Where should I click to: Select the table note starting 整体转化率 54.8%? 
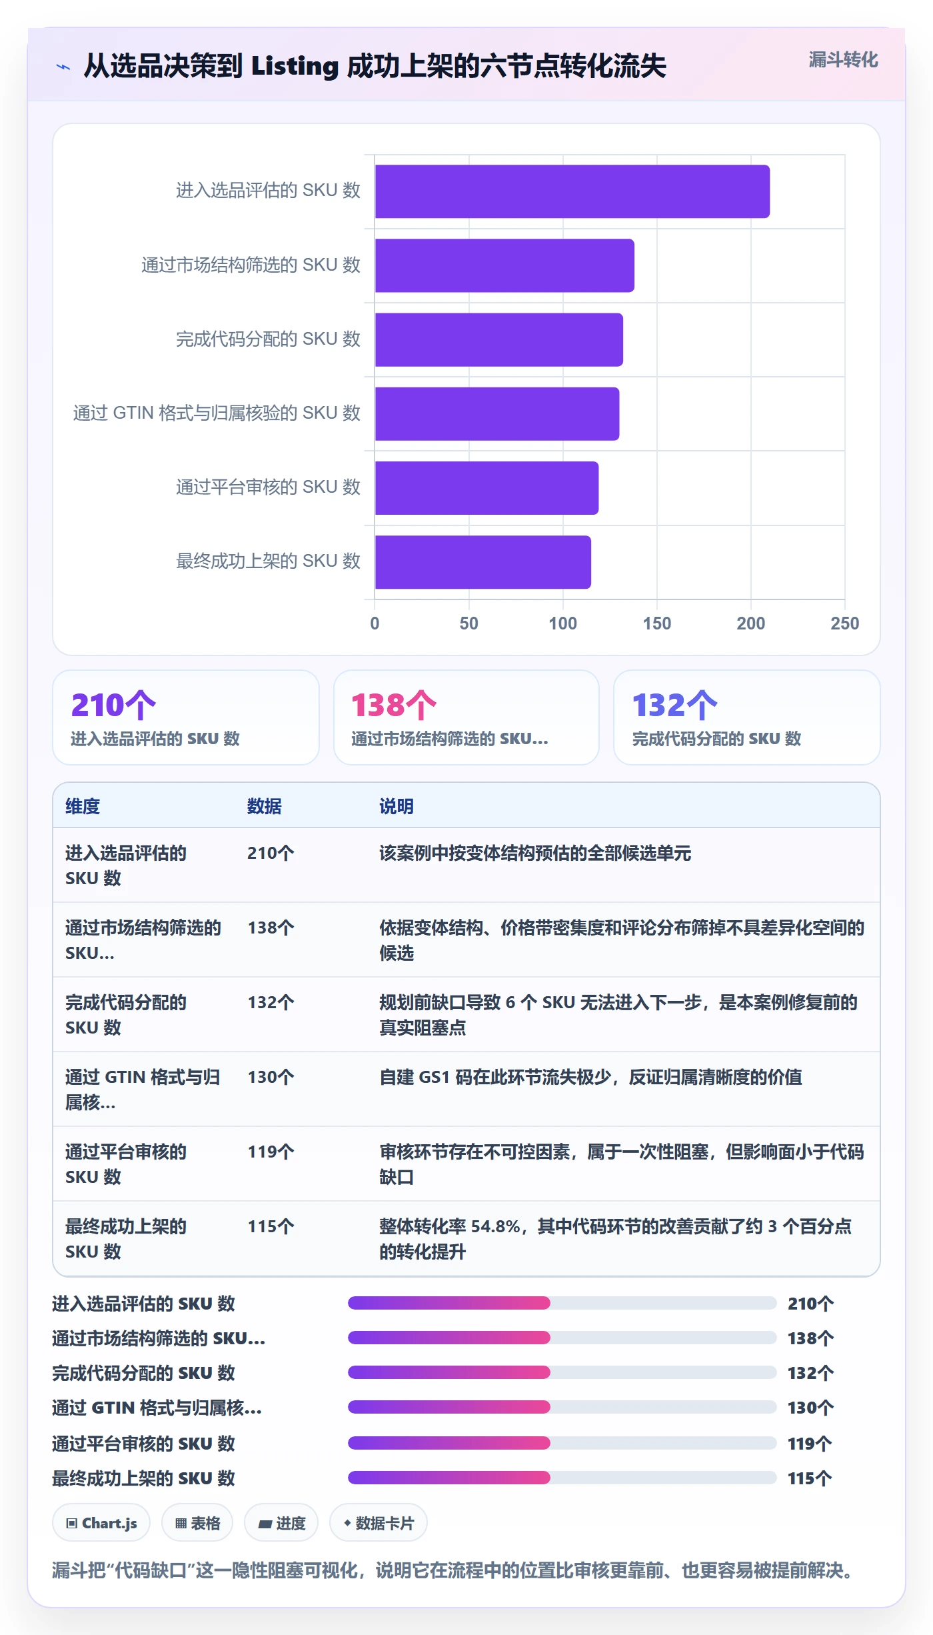point(615,1238)
